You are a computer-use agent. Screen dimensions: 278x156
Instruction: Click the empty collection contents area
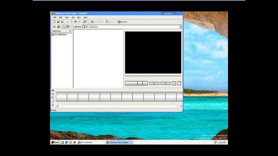98,58
